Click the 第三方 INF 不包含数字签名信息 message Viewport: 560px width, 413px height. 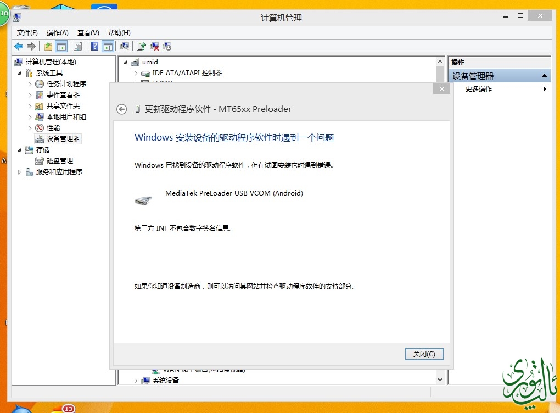[183, 228]
